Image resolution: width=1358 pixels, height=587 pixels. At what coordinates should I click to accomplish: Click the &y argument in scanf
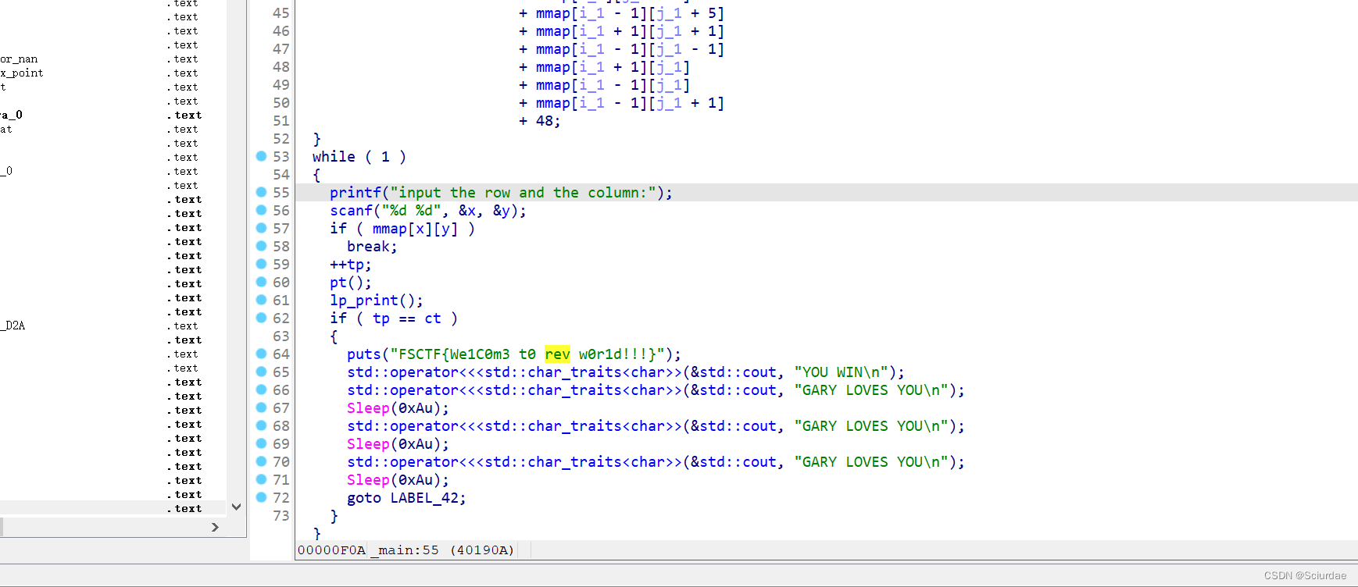pyautogui.click(x=502, y=211)
